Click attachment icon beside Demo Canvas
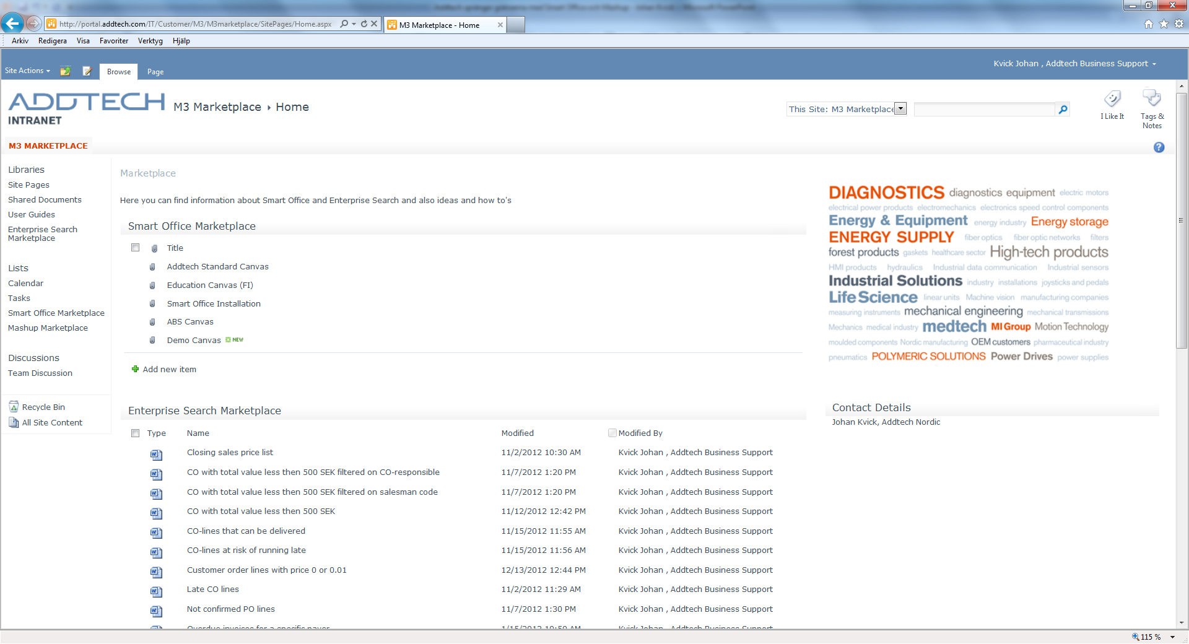 (x=152, y=340)
